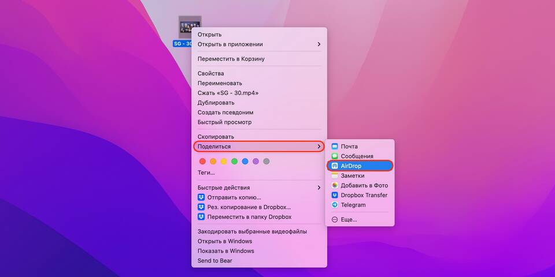Click the SG - 30 file name label
Image resolution: width=555 pixels, height=277 pixels.
(182, 44)
